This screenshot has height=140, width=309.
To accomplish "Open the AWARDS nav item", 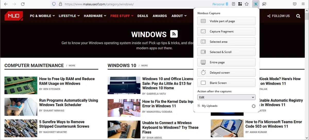I will (x=160, y=16).
